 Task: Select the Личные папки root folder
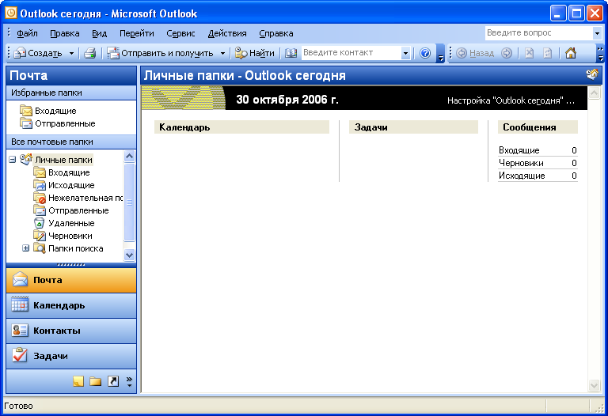point(57,160)
